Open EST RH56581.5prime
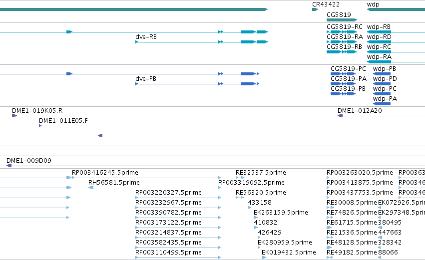Image resolution: width=425 pixels, height=260 pixels. click(x=114, y=183)
